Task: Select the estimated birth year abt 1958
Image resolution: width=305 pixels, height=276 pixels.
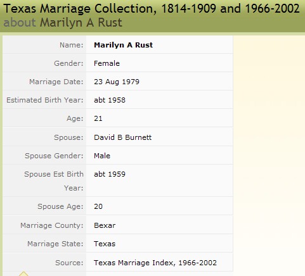Action: (x=110, y=100)
